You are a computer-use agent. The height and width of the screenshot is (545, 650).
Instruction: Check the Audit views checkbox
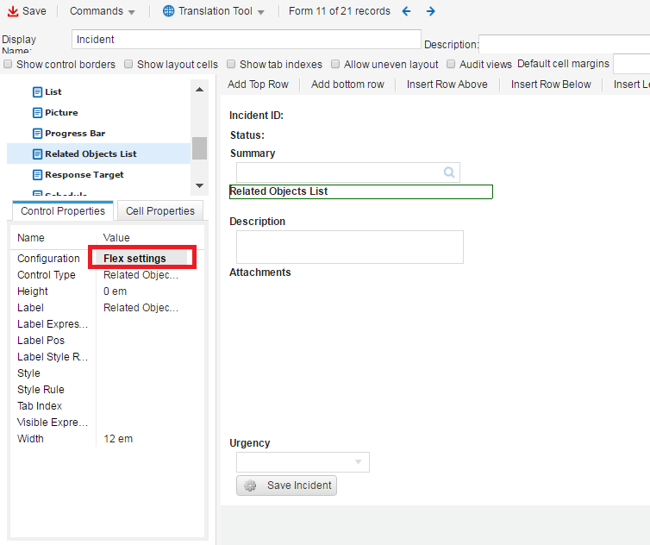452,64
